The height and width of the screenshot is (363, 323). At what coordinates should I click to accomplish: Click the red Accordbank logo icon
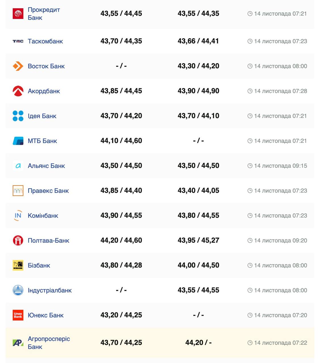[18, 91]
